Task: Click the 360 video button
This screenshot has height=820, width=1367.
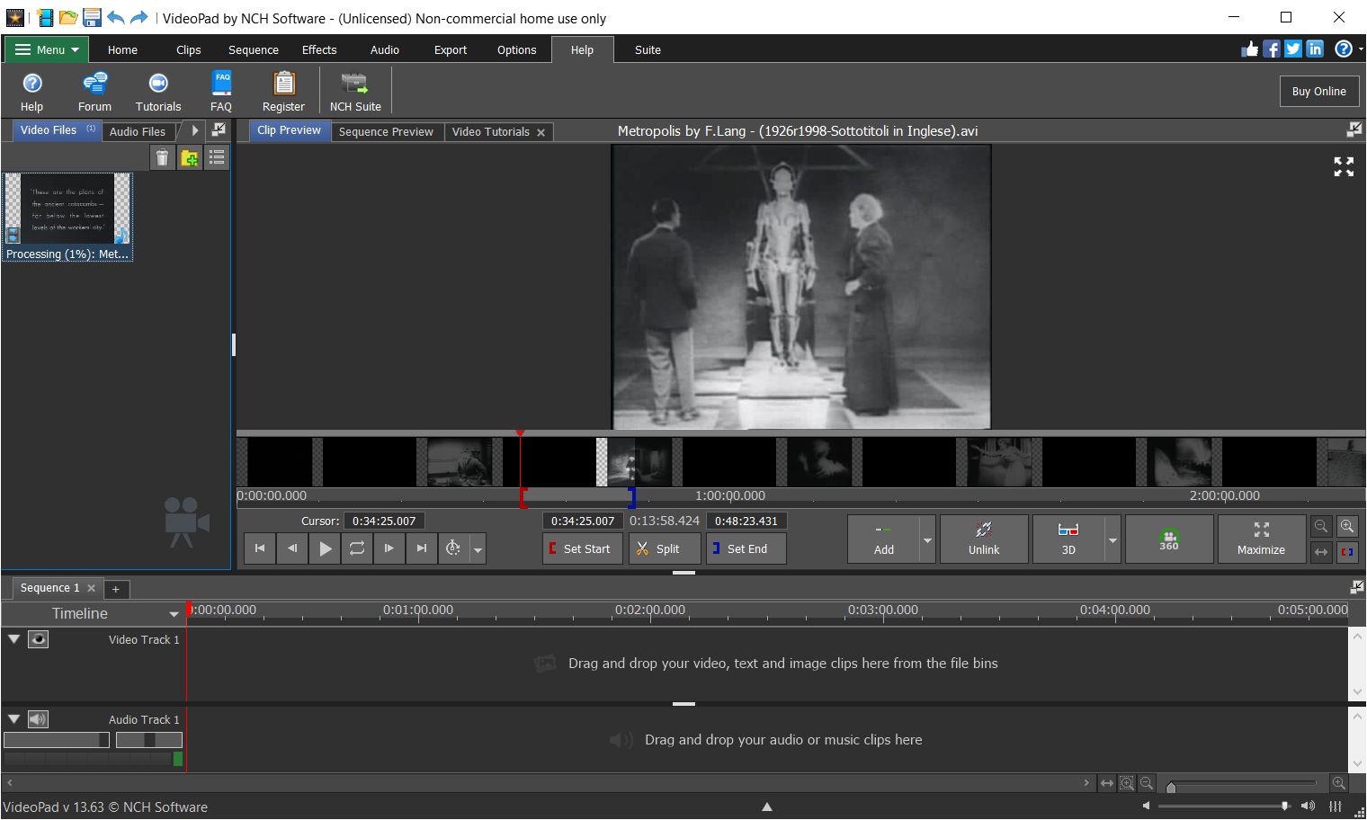Action: [x=1168, y=539]
